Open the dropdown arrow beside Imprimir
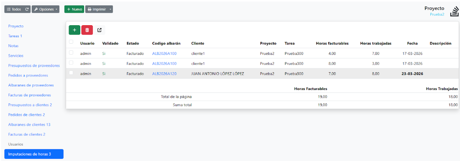 (110, 9)
